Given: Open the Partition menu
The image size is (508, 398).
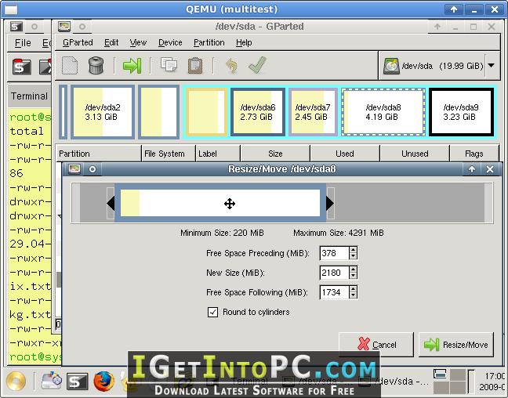Looking at the screenshot, I should 209,43.
